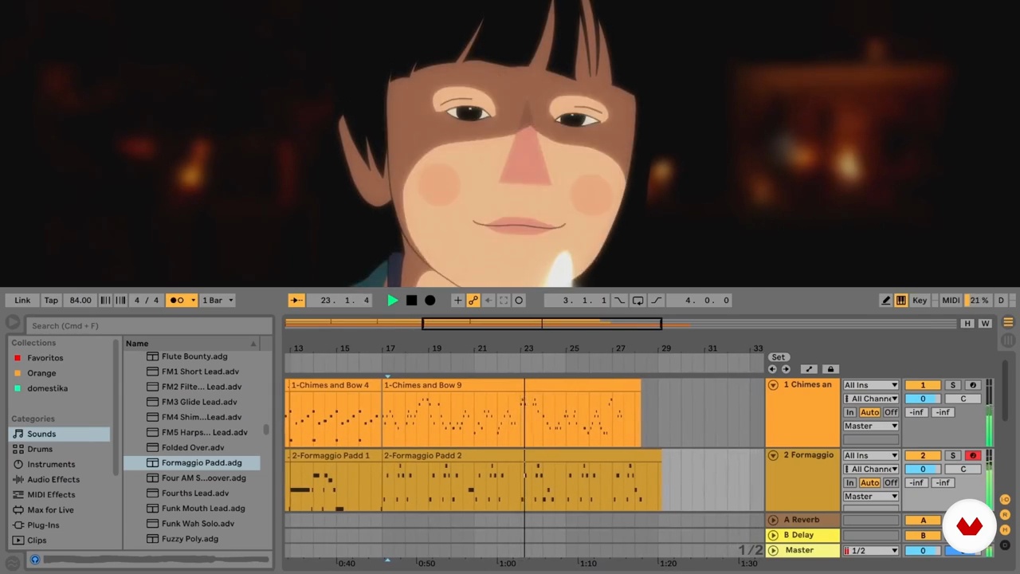This screenshot has width=1020, height=574.
Task: Go to next locator arrow
Action: (x=786, y=369)
